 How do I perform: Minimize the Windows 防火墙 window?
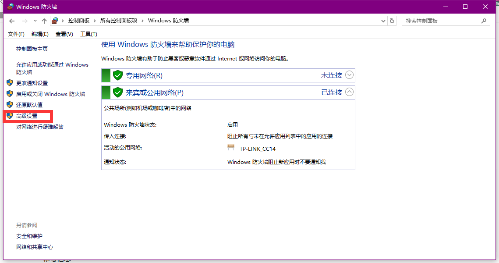click(446, 7)
